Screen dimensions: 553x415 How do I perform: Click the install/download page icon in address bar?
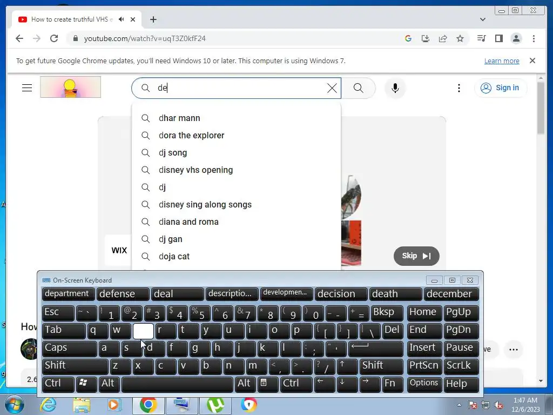pos(426,38)
